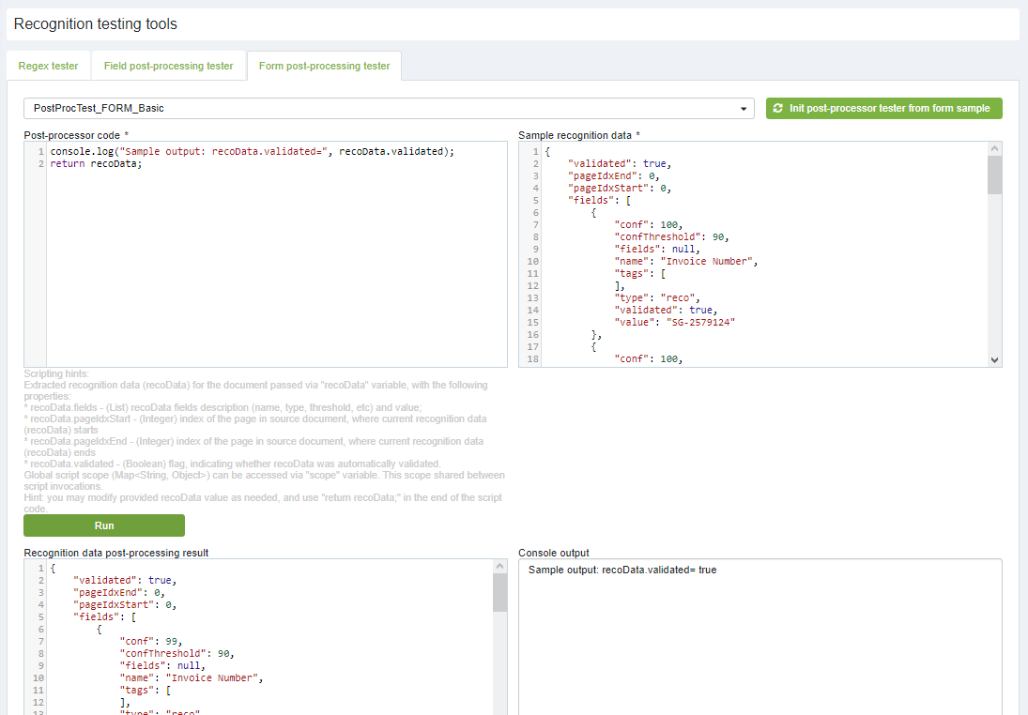Click the console.log line in code editor
Viewport: 1028px width, 715px height.
tap(252, 151)
